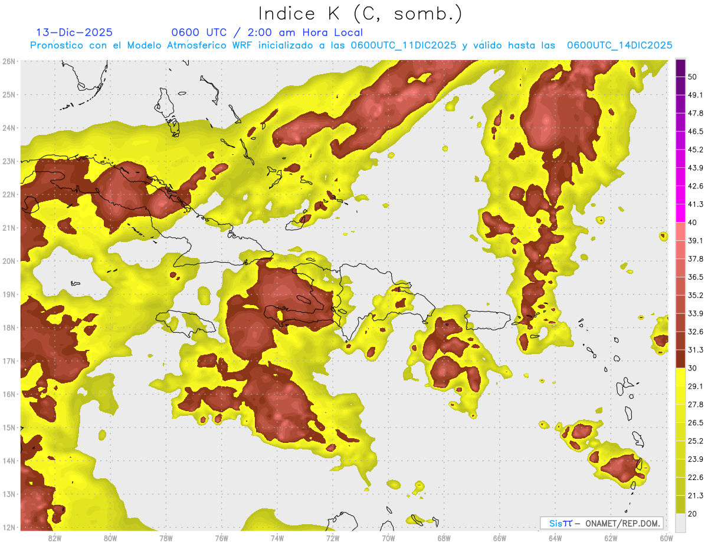Click the longitude label '74W'
The image size is (708, 546).
pyautogui.click(x=277, y=538)
